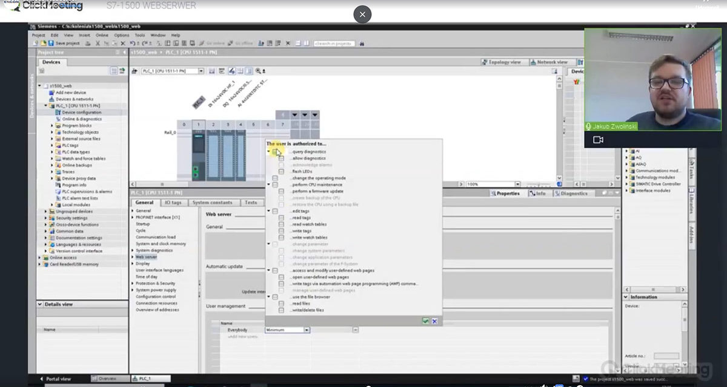Image resolution: width=727 pixels, height=387 pixels.
Task: Expand the Security settings tree node
Action: [46, 218]
